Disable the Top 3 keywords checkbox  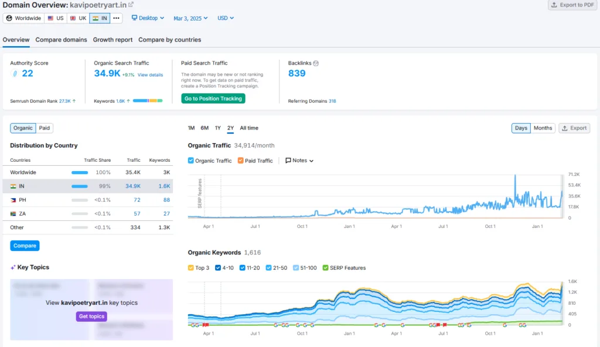click(x=192, y=267)
